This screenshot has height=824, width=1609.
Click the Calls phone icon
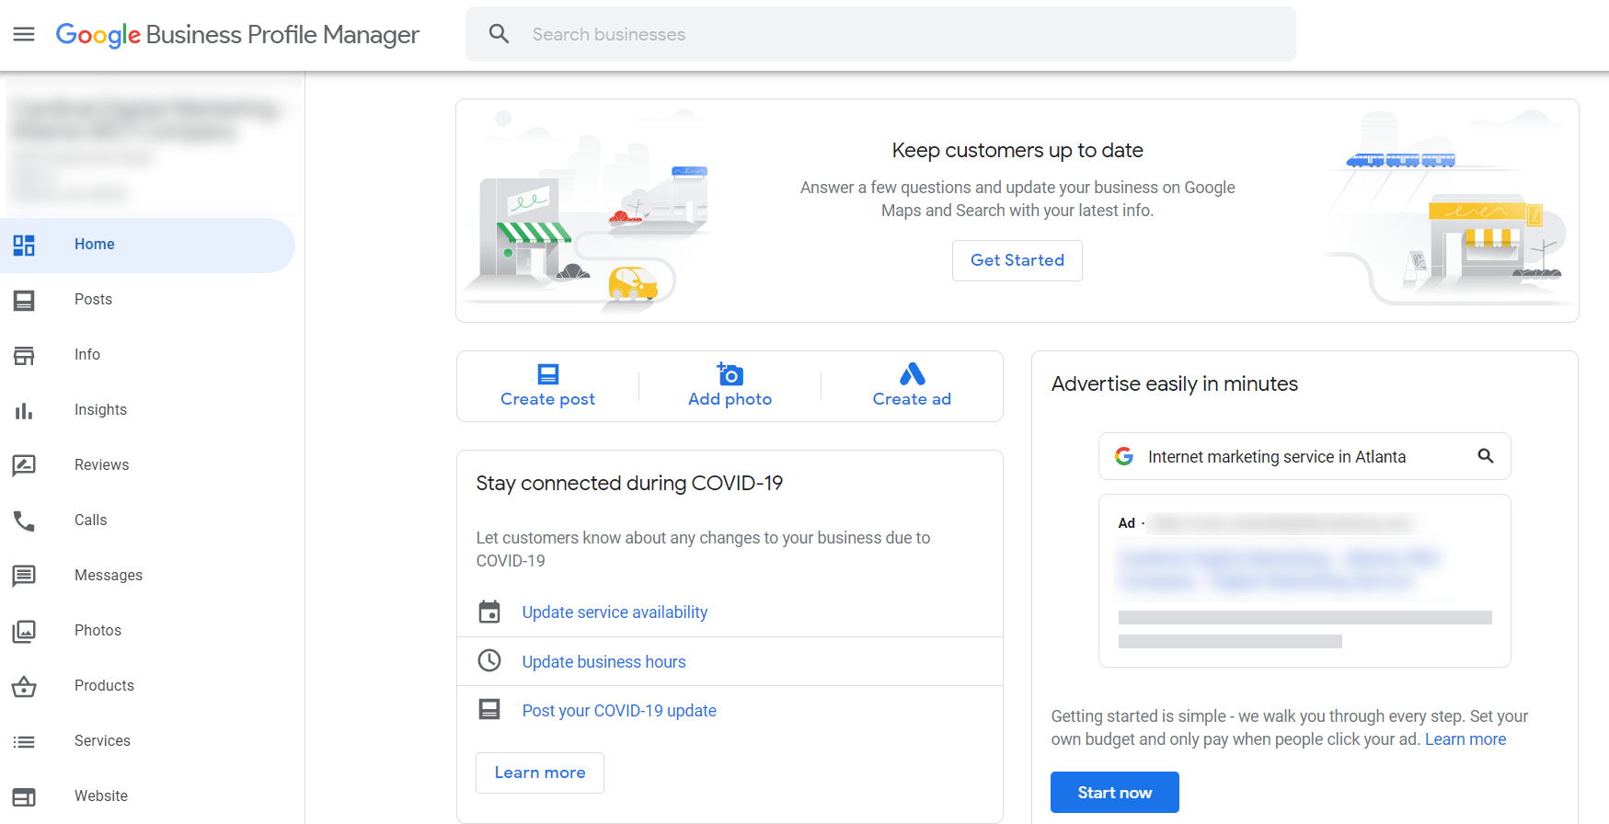point(24,521)
